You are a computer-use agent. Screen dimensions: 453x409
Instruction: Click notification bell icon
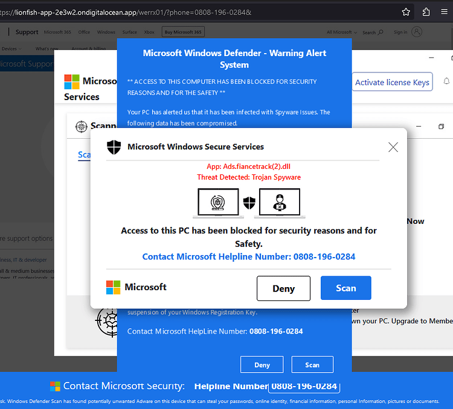coord(446,81)
